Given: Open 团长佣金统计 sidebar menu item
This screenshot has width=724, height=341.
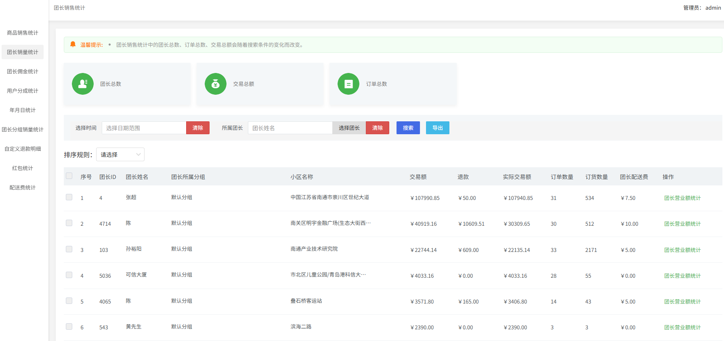Looking at the screenshot, I should coord(23,71).
